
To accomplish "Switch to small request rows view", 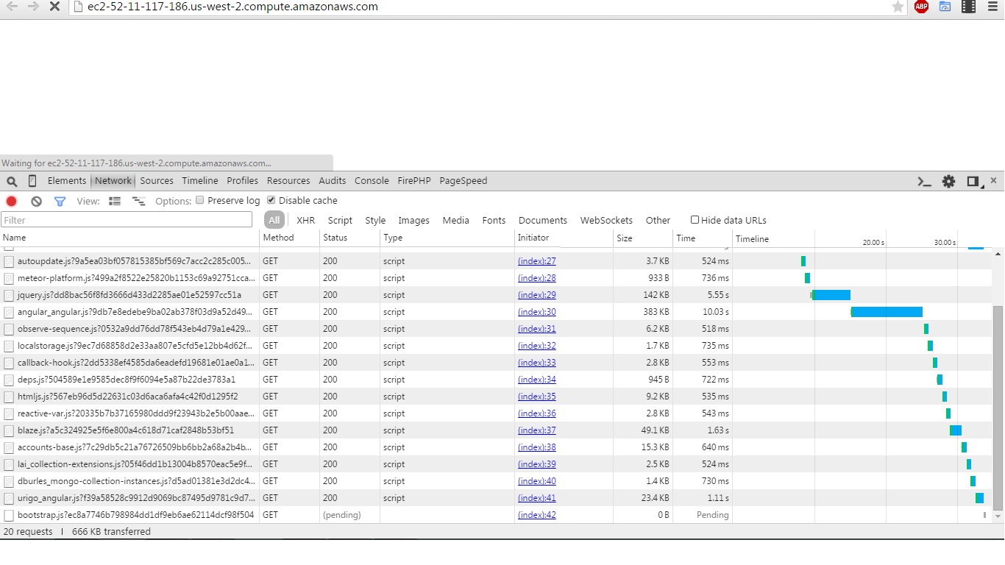I will click(x=138, y=201).
